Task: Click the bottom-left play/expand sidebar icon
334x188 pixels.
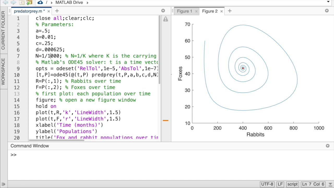Action: click(4, 184)
